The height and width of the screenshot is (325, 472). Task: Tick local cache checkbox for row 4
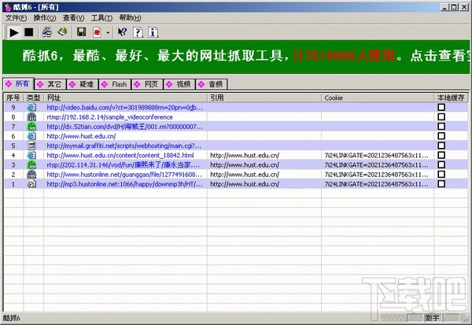(441, 155)
